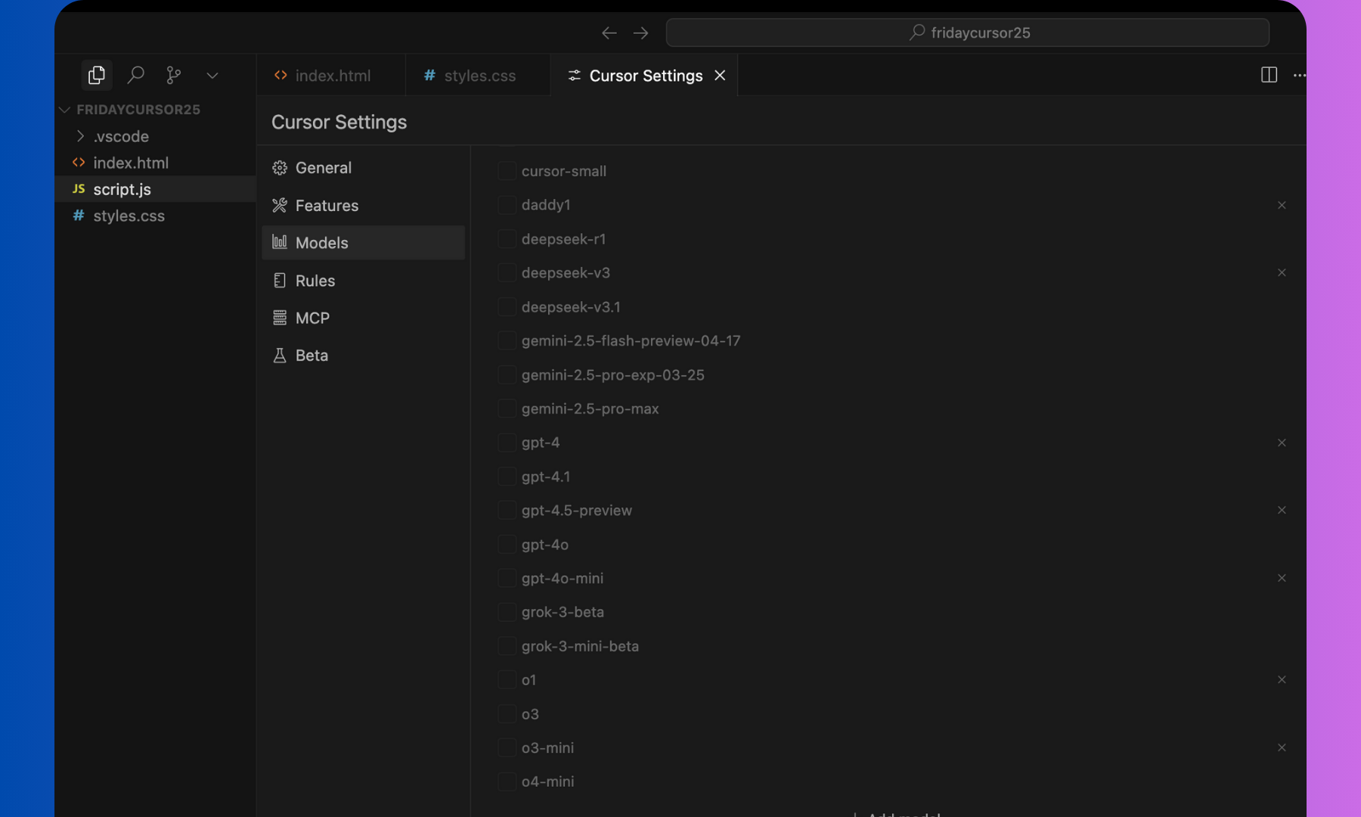The width and height of the screenshot is (1361, 817).
Task: Enable the gemini-2.5-pro-max checkbox
Action: (x=507, y=408)
